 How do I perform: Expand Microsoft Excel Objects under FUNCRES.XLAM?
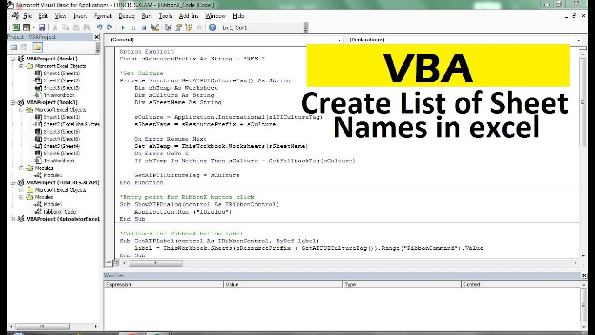coord(21,190)
